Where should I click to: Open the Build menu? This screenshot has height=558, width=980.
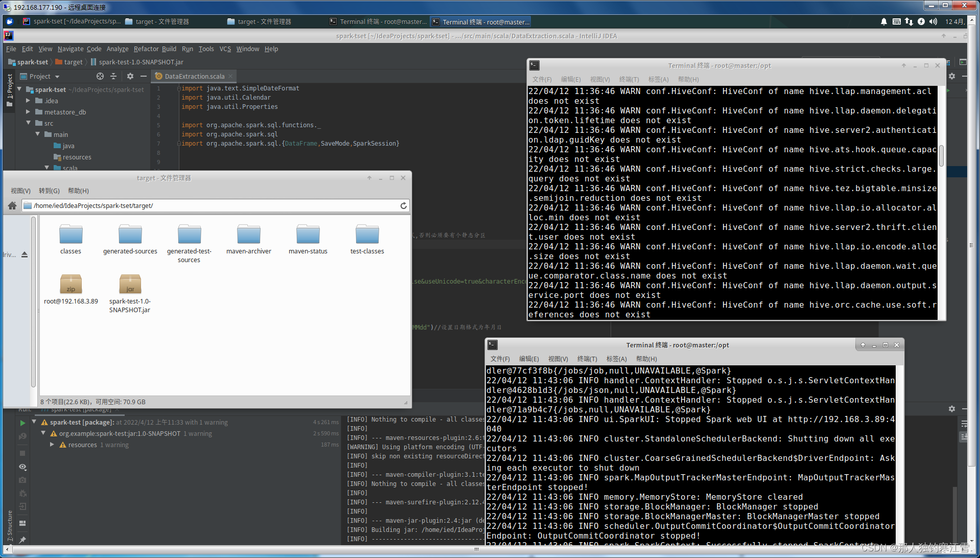click(x=169, y=49)
